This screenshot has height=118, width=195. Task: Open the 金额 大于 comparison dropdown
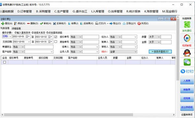(x=159, y=42)
